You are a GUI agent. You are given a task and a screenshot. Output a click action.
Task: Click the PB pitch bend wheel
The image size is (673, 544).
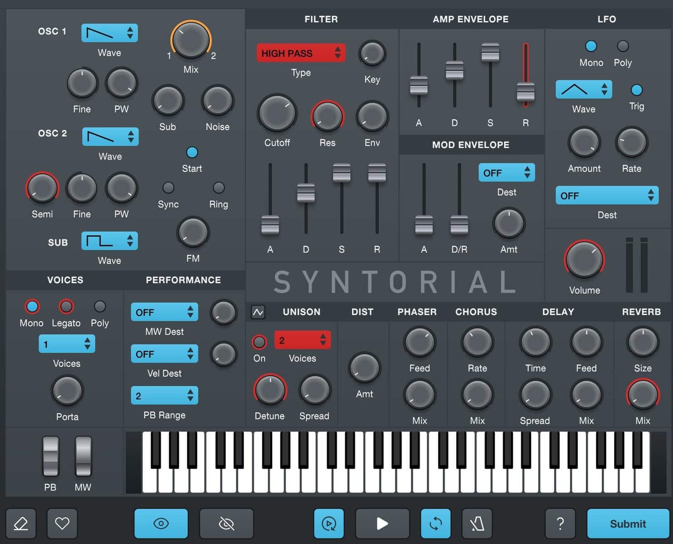point(50,456)
